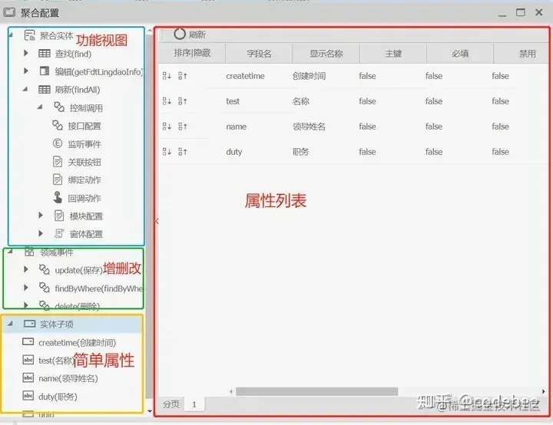The width and height of the screenshot is (553, 425).
Task: Click the 字段名 column header
Action: (x=259, y=53)
